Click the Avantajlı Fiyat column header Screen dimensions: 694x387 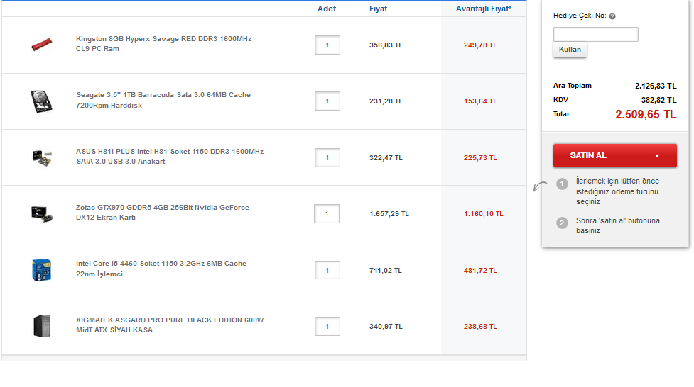click(x=483, y=9)
